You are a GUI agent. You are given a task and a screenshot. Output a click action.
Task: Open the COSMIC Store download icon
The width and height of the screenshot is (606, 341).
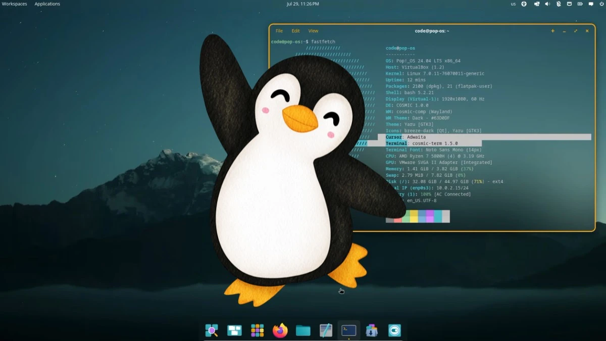[372, 330]
